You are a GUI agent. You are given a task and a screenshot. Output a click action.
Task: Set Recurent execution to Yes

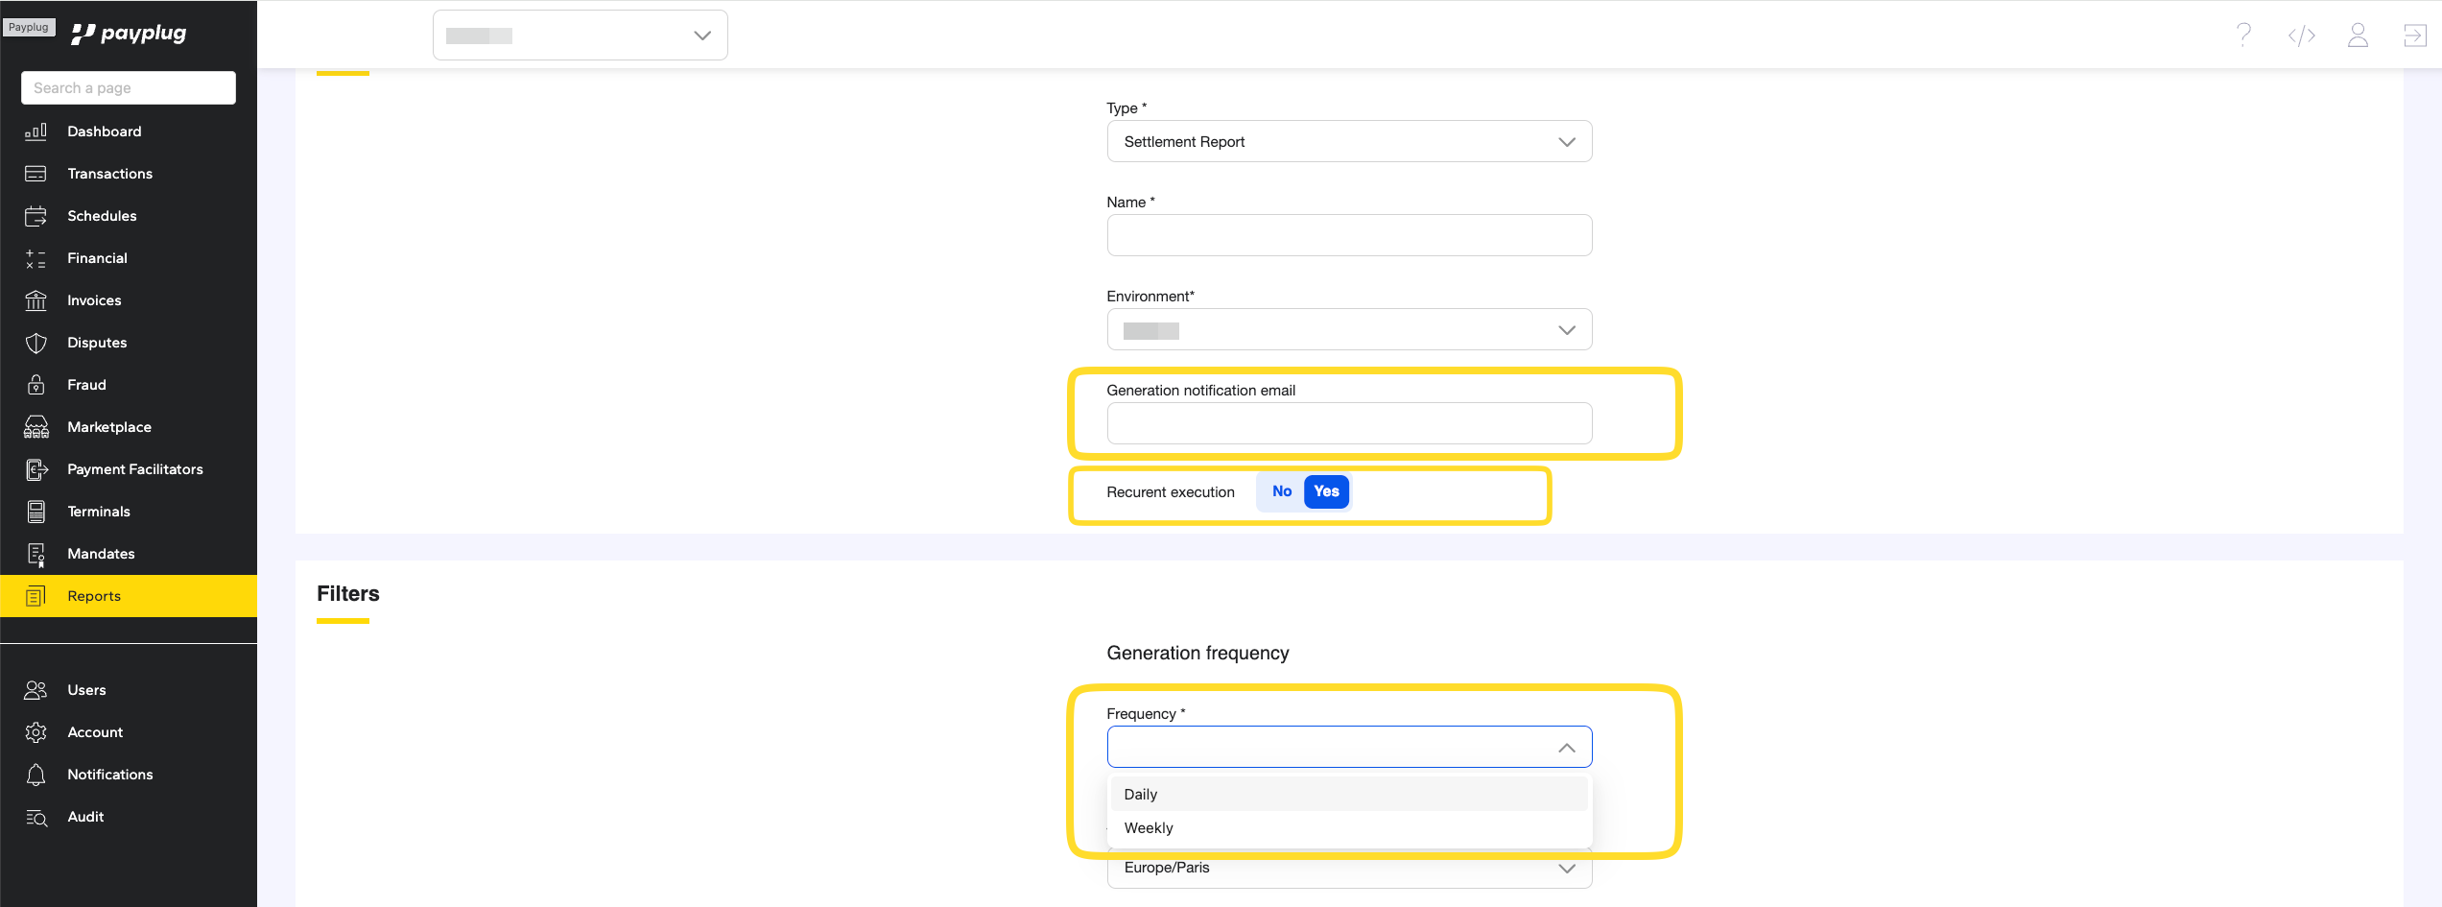coord(1326,491)
